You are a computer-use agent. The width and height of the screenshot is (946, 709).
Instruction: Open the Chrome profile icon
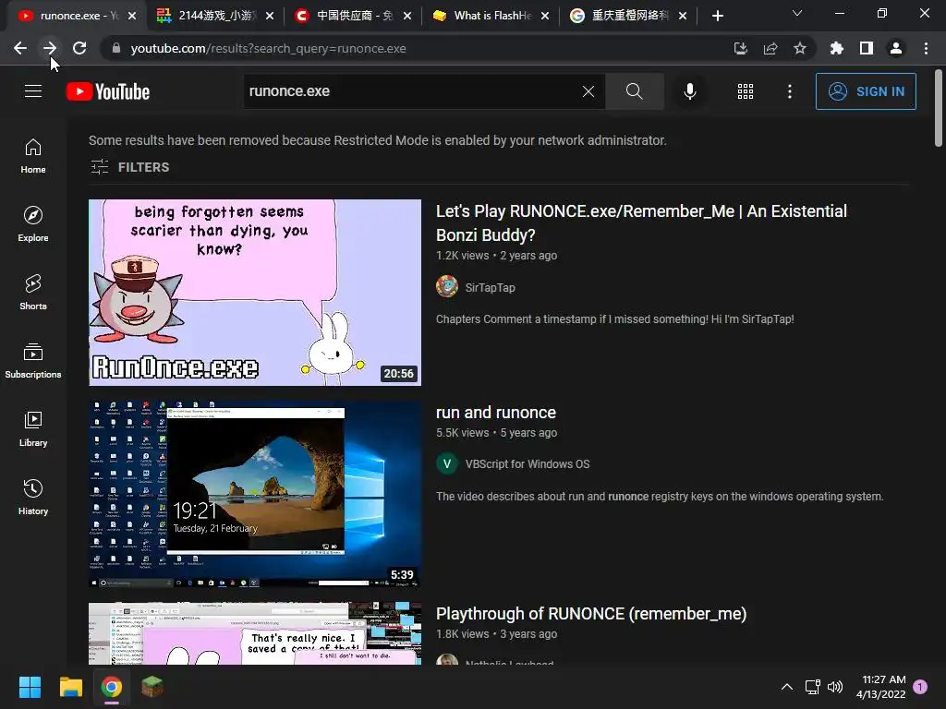[896, 48]
